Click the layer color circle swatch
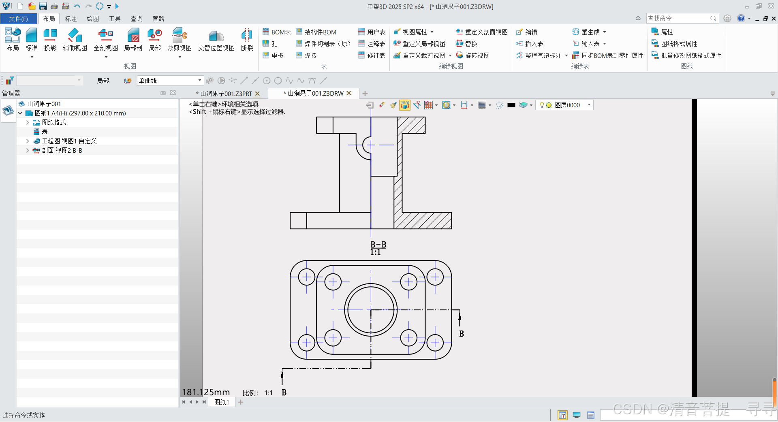This screenshot has height=422, width=778. pyautogui.click(x=549, y=105)
